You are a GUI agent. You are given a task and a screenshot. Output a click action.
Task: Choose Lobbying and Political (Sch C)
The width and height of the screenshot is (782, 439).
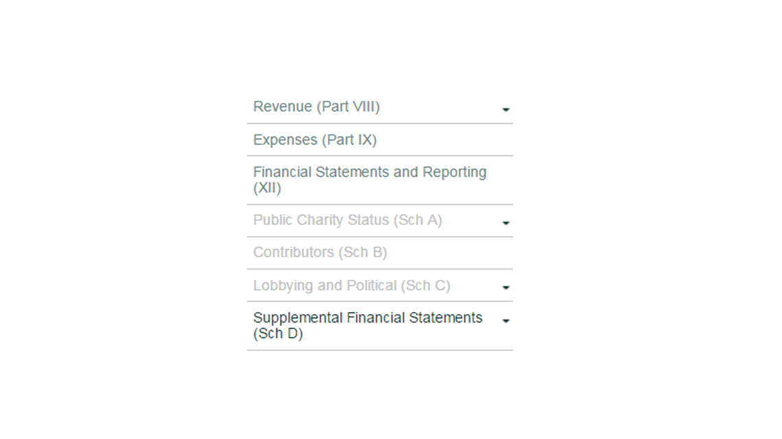351,285
